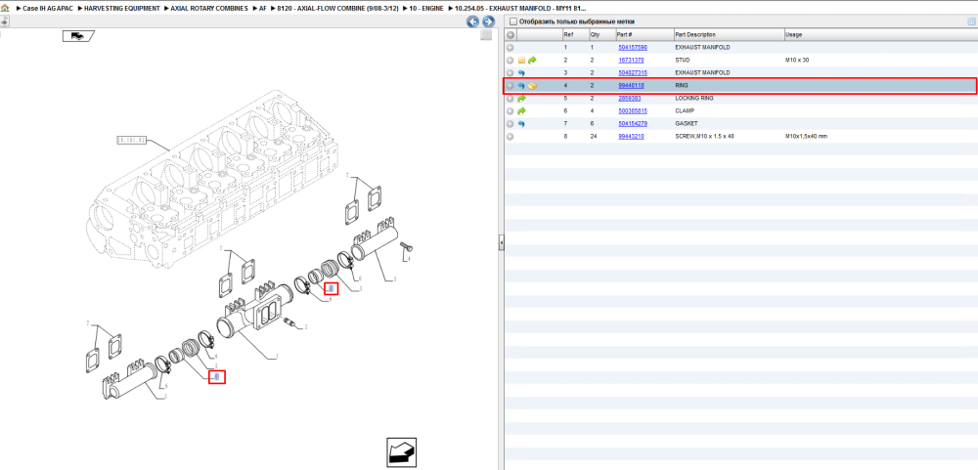Click the Part # column header

pos(645,35)
